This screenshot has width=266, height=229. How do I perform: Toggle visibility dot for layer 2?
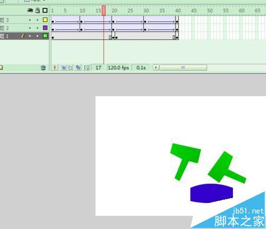30,28
